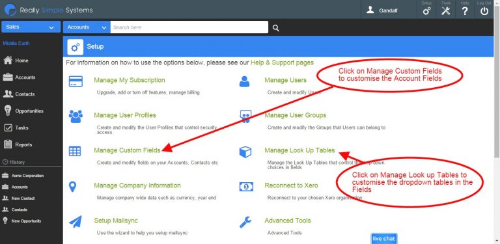Click the Accounts briefcase icon in sidebar
500x244 pixels.
pos(8,77)
